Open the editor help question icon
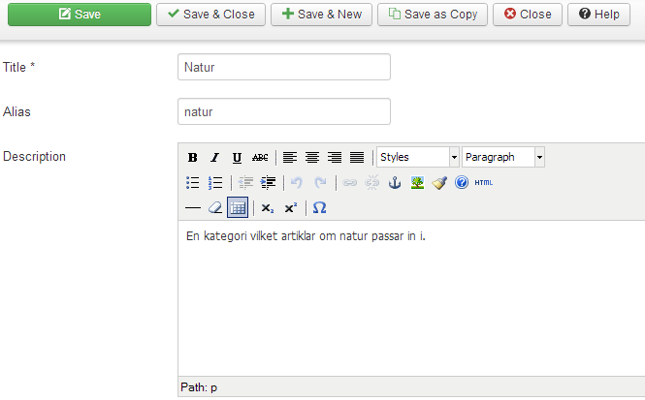Screen dimensions: 645x400 [x=462, y=182]
